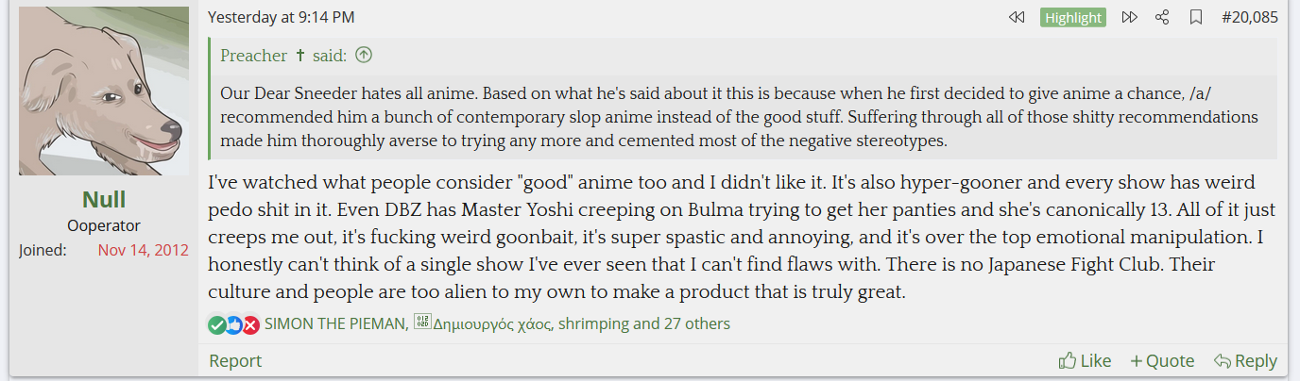
Task: Click the green checkmark reaction icon
Action: [216, 325]
